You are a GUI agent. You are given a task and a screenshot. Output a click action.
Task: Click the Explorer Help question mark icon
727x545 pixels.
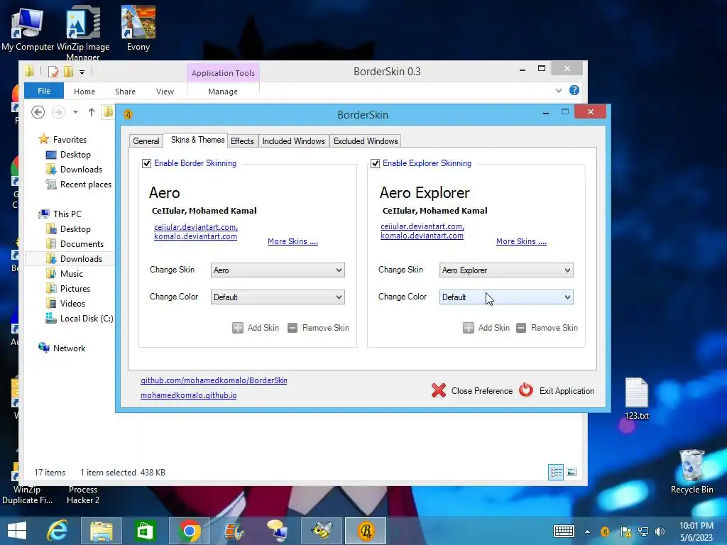click(x=574, y=90)
